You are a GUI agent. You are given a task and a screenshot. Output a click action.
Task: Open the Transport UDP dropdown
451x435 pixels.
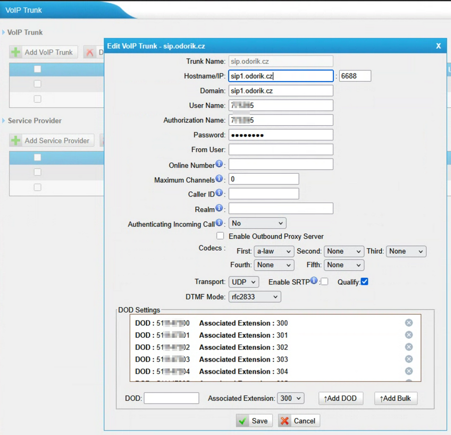click(244, 282)
